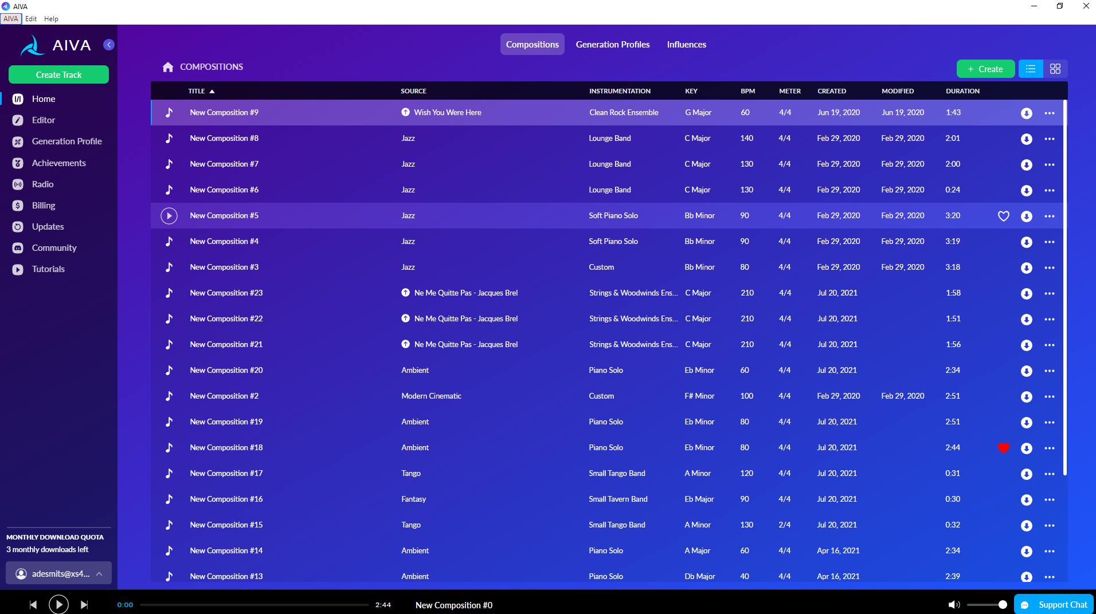This screenshot has width=1096, height=614.
Task: Open the Help menu
Action: click(x=51, y=19)
